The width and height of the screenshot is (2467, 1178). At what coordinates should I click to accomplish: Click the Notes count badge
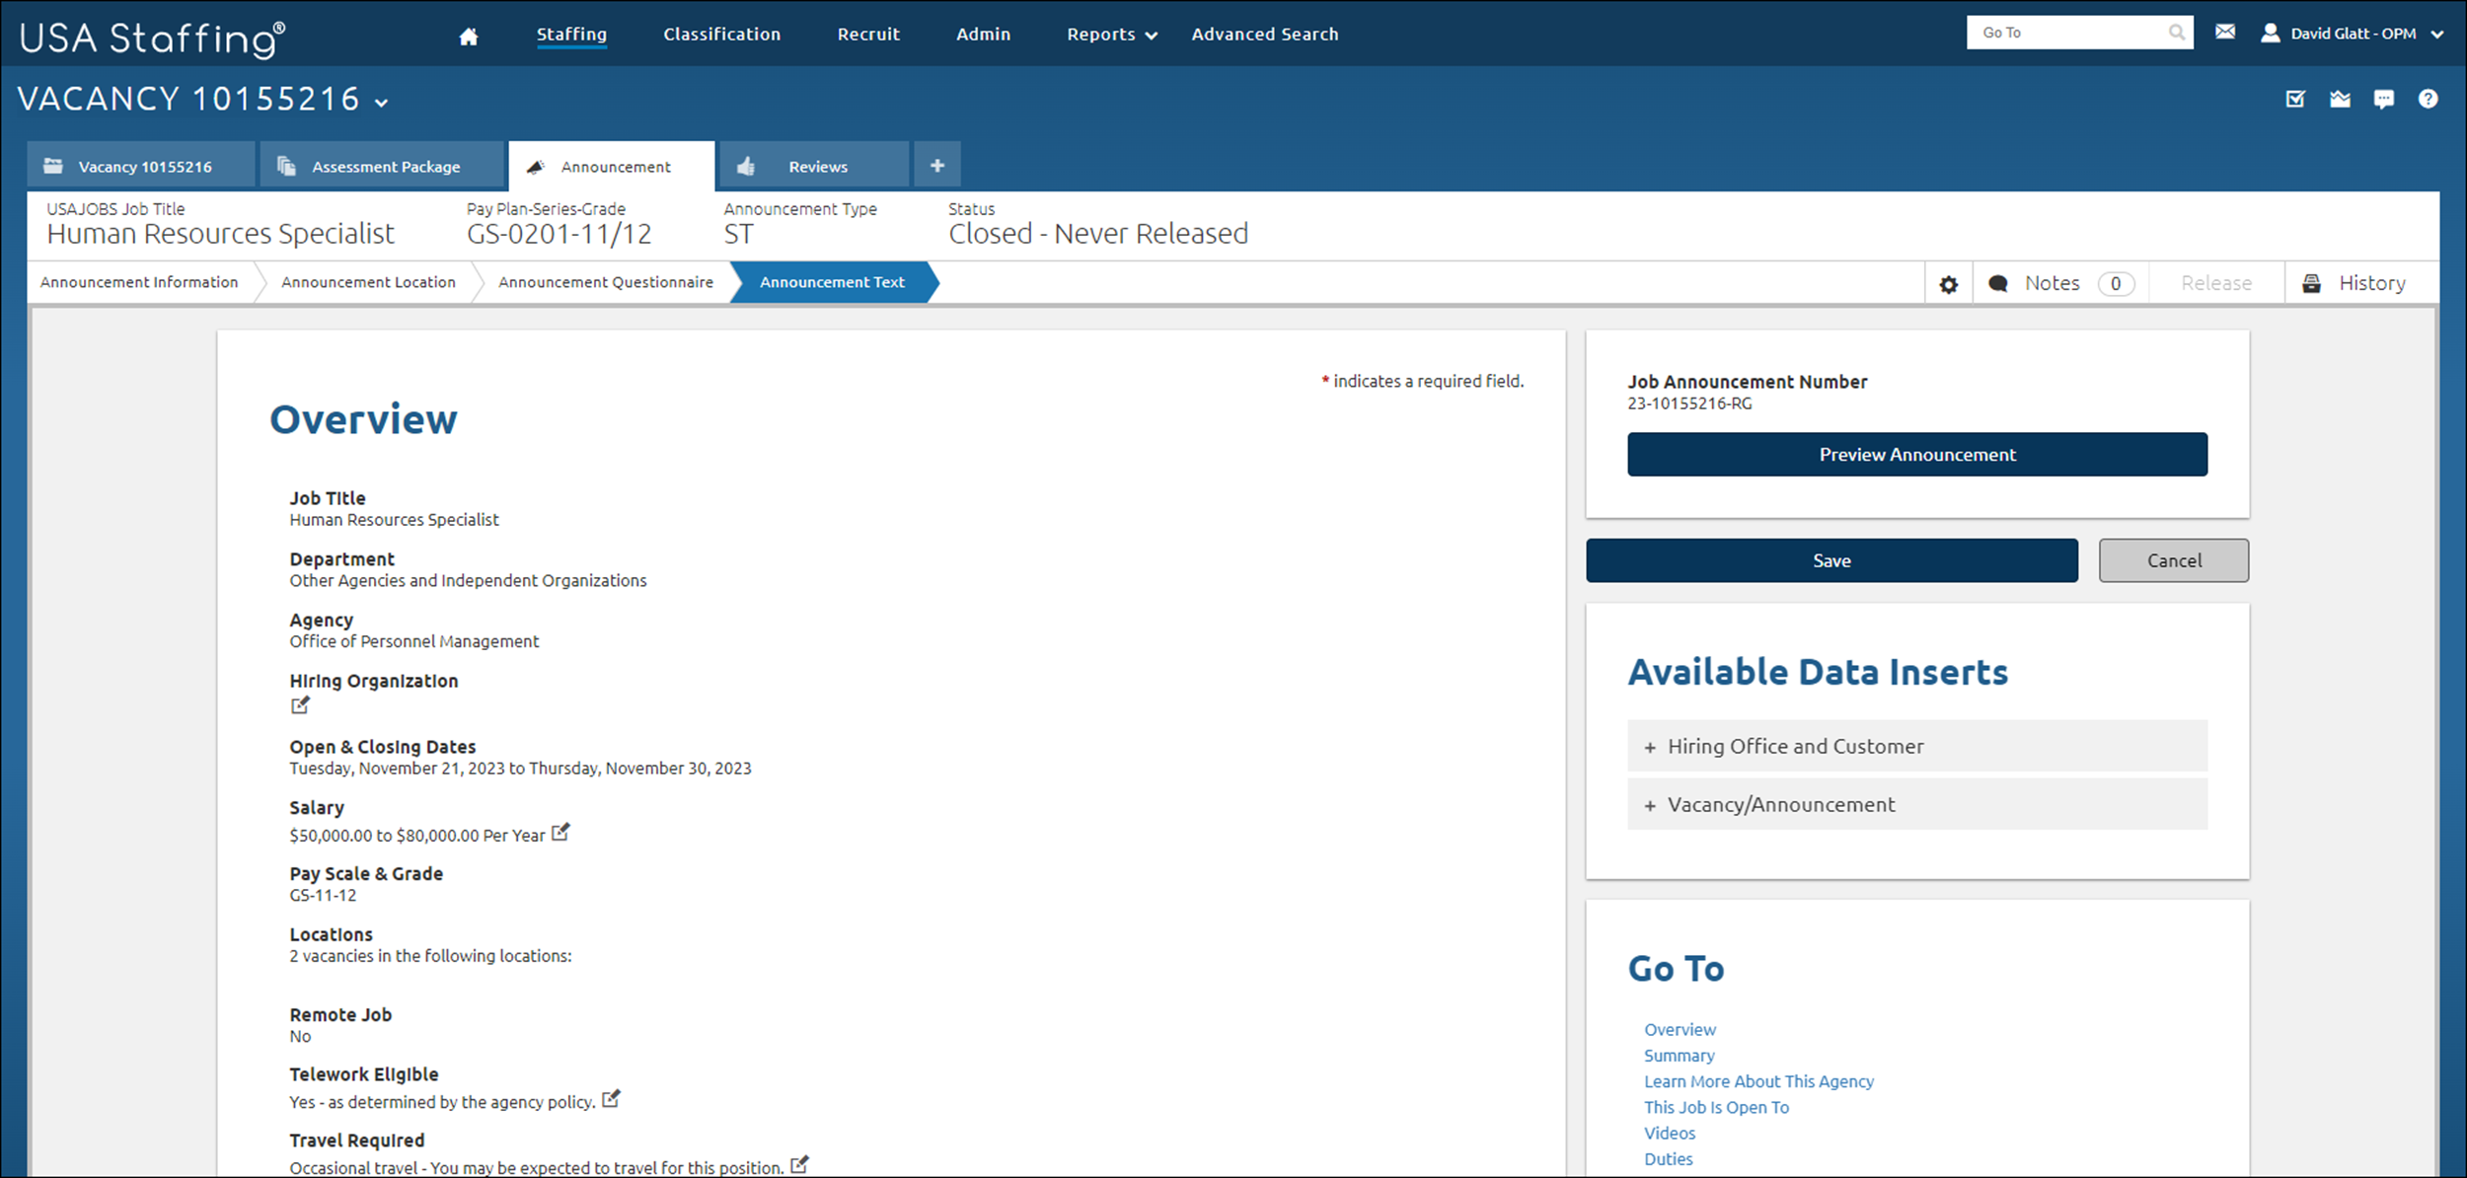(2116, 284)
